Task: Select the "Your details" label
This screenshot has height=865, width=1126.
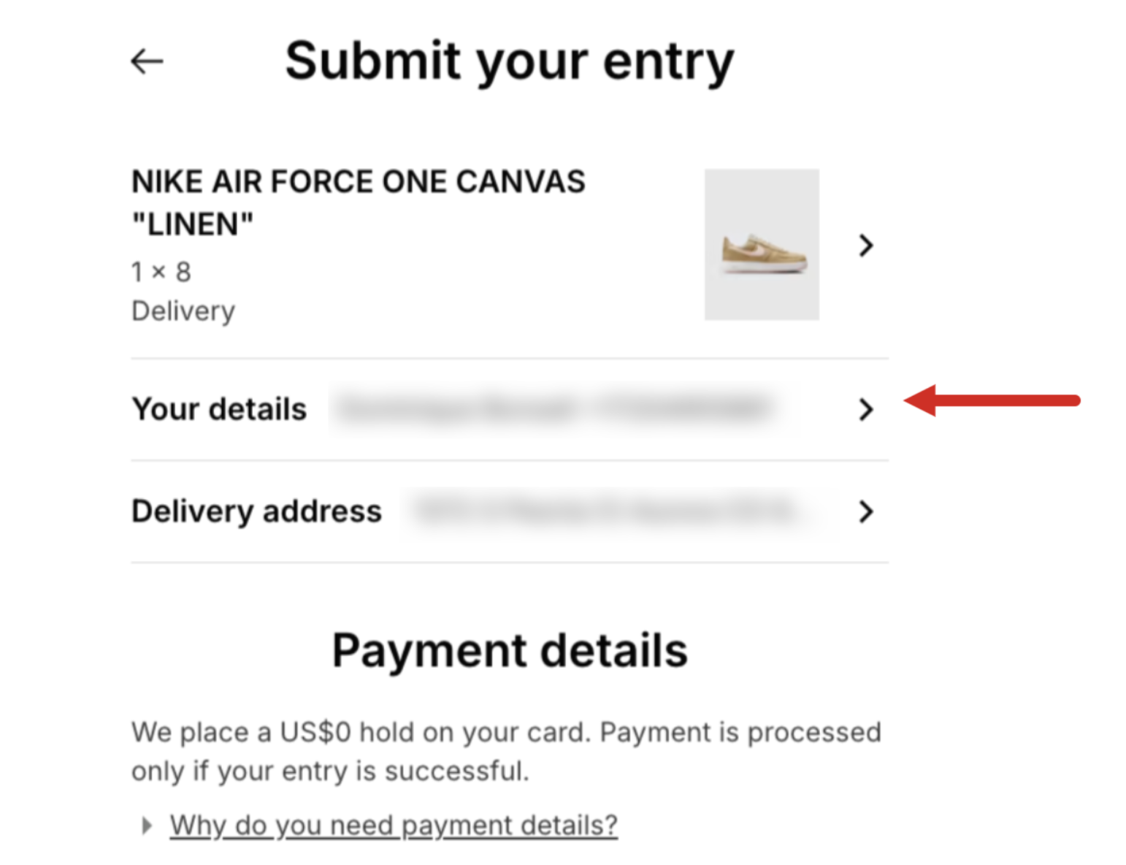Action: tap(219, 409)
